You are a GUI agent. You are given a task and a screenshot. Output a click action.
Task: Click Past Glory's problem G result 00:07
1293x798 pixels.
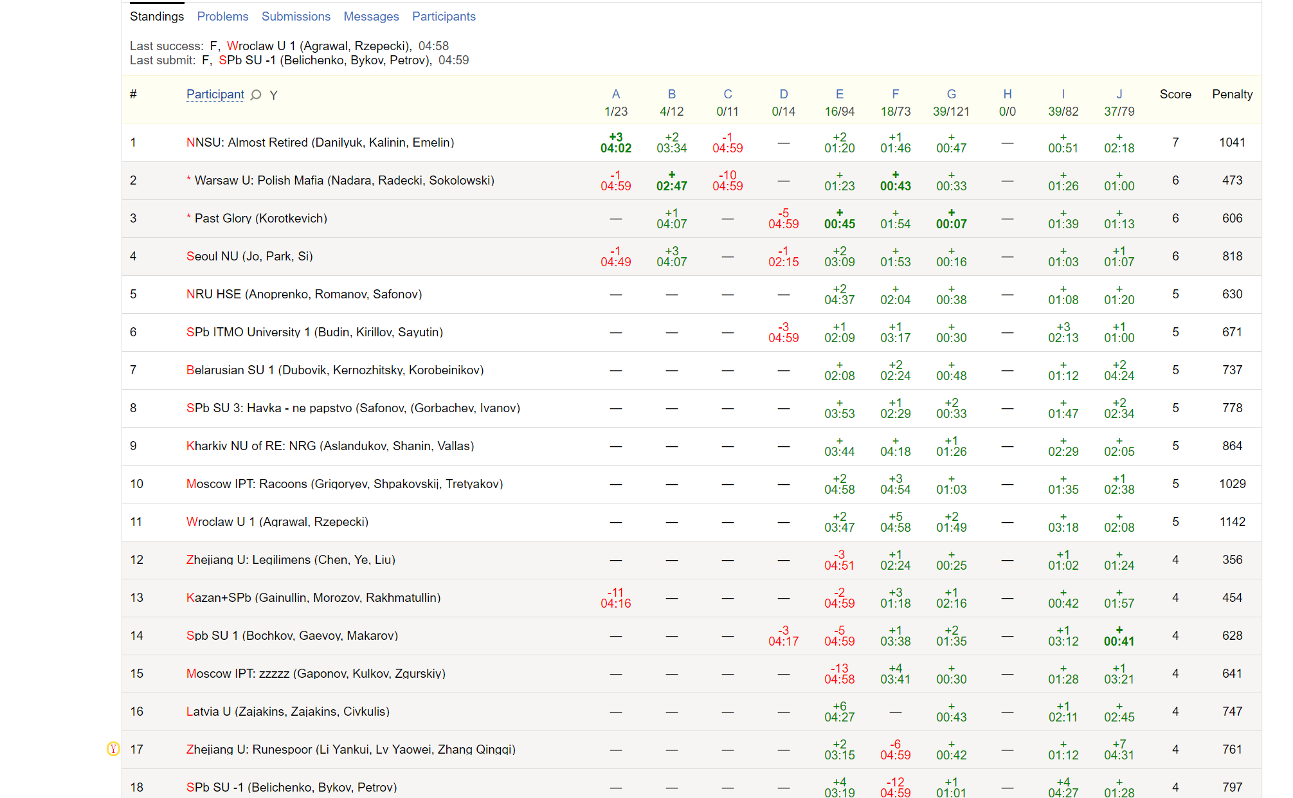point(951,219)
